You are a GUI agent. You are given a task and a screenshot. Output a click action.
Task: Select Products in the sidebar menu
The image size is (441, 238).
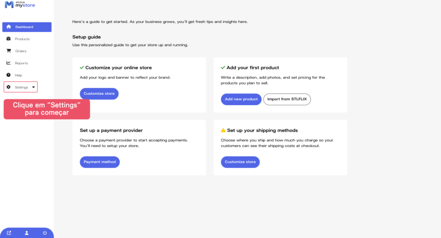[x=22, y=39]
